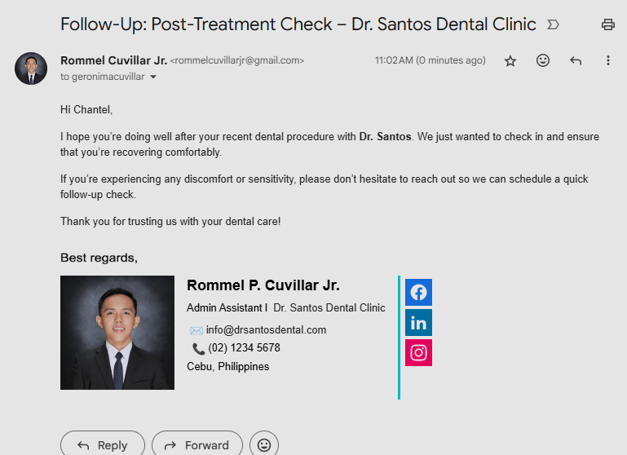Click the phone number (02) 1234 5678
The height and width of the screenshot is (455, 627).
244,348
